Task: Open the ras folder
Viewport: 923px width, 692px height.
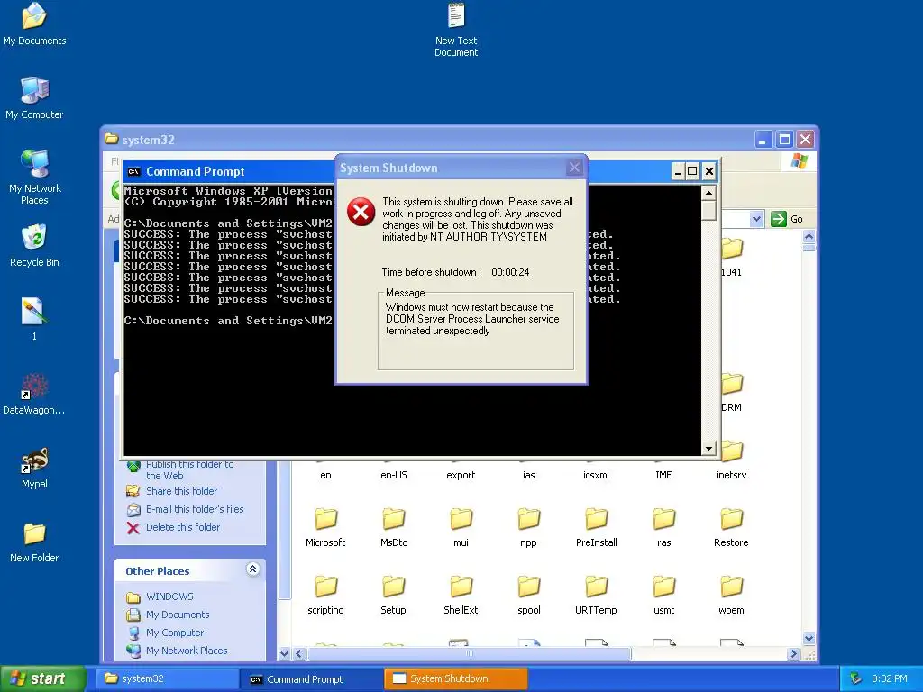Action: [664, 527]
